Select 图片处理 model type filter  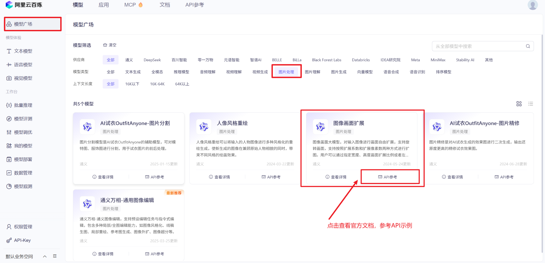coord(286,72)
